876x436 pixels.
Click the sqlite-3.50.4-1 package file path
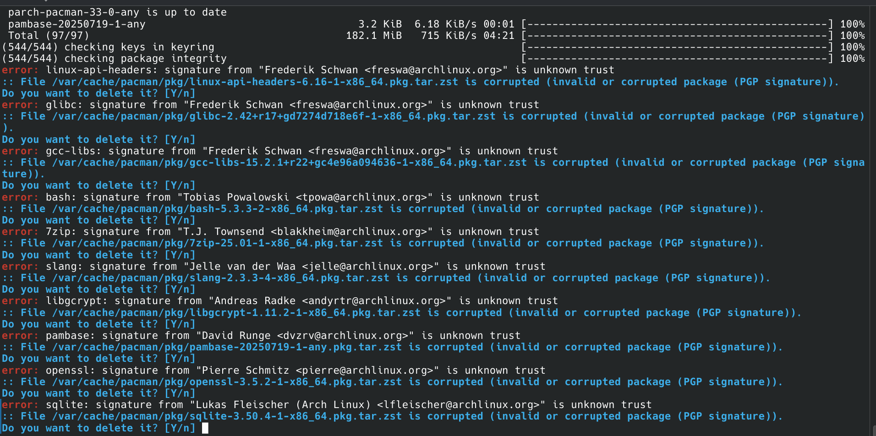tap(227, 416)
